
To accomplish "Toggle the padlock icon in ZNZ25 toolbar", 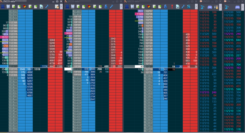I will tap(57, 7).
